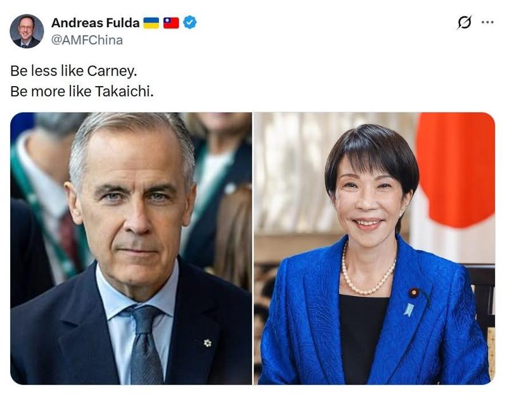Open the Grok slashed-circle icon
Image resolution: width=507 pixels, height=399 pixels.
coord(465,22)
